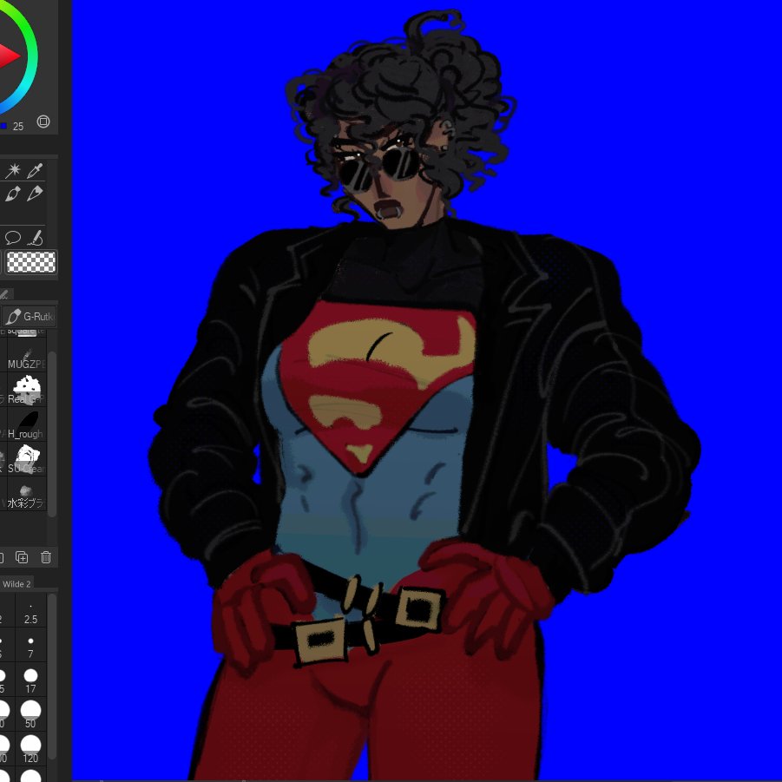Set brush size to 17
Image resolution: width=782 pixels, height=782 pixels.
click(x=30, y=681)
